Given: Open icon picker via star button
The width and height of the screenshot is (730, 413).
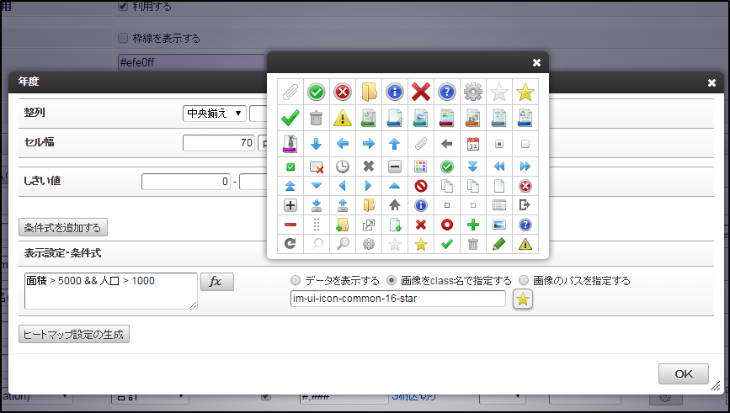Looking at the screenshot, I should coord(523,299).
